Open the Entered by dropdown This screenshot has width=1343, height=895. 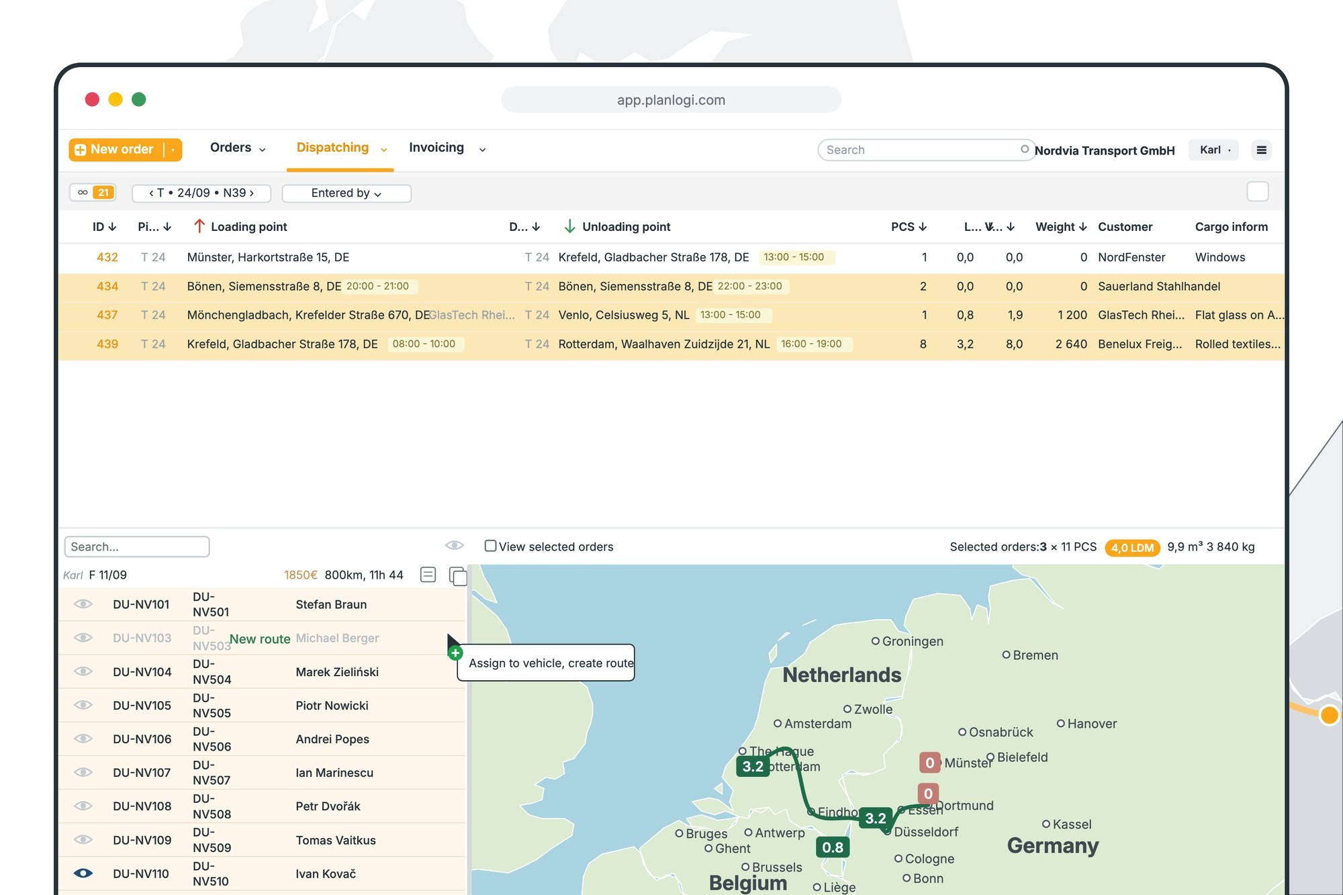click(346, 193)
